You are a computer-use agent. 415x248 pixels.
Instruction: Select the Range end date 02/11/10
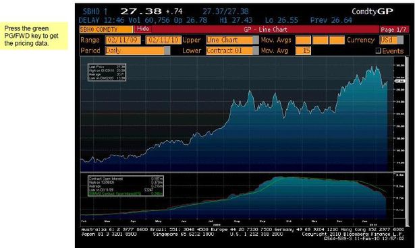click(163, 40)
